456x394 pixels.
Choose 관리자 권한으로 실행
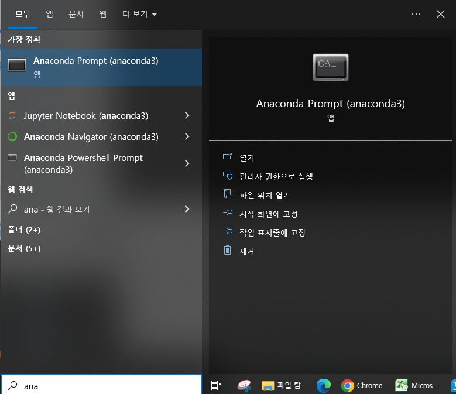[x=276, y=176]
